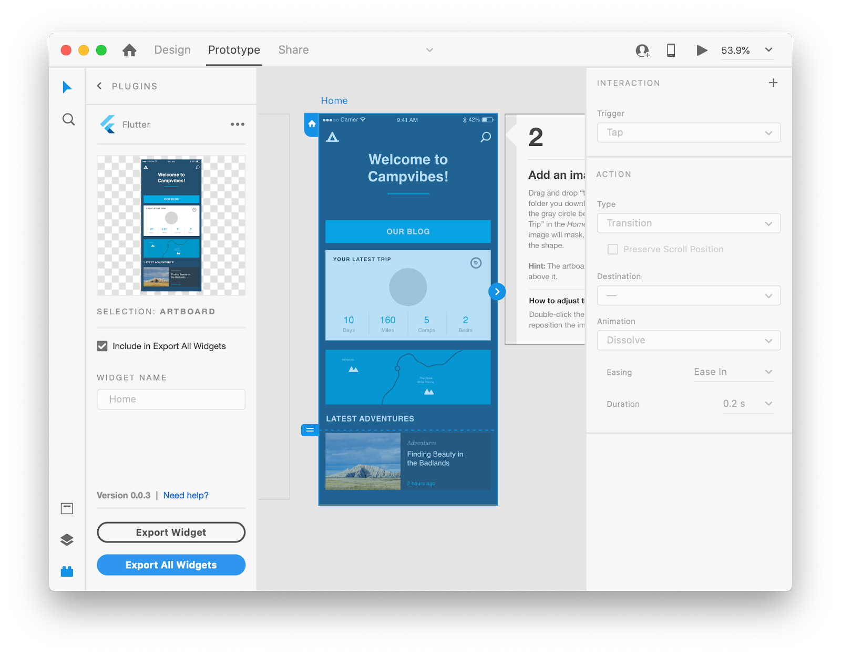Enable Preserve Scroll Position

(612, 249)
